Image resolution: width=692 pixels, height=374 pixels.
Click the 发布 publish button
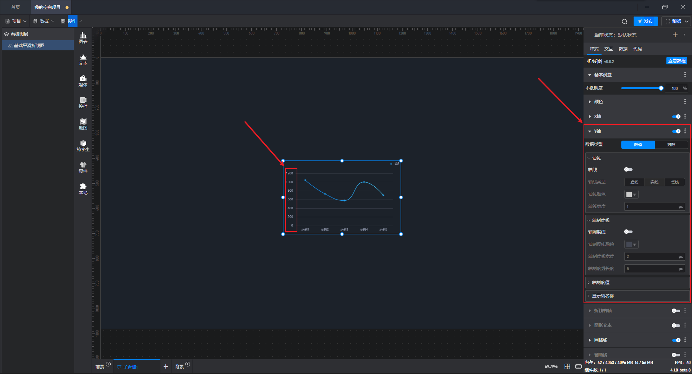pyautogui.click(x=646, y=21)
